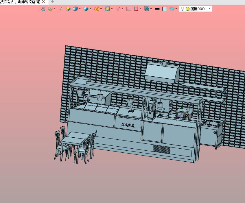
Task: Expand the 图层0000 layer dropdown
Action: click(209, 8)
